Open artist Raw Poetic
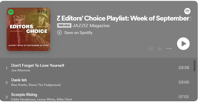The width and height of the screenshot is (198, 103). pos(19,85)
